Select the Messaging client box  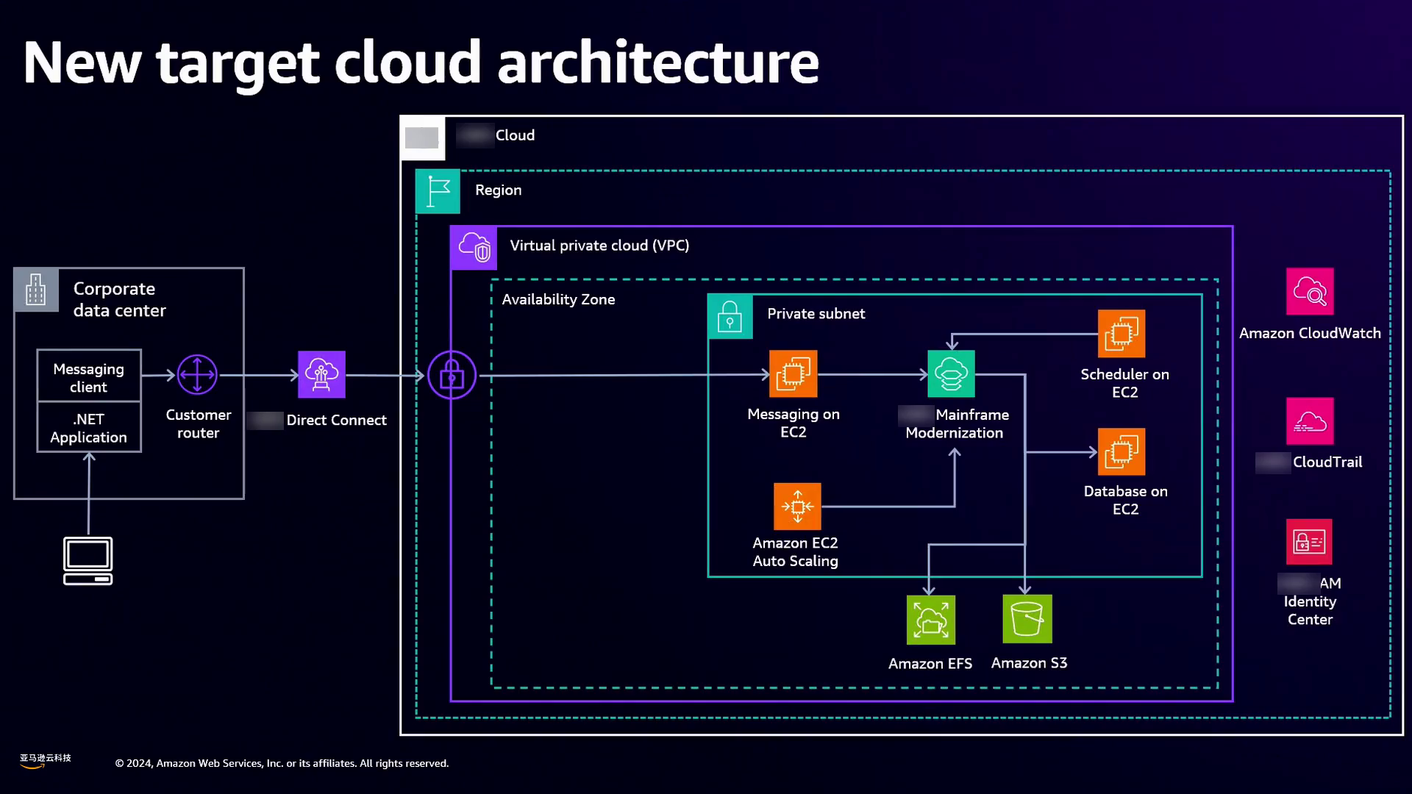[x=89, y=376]
